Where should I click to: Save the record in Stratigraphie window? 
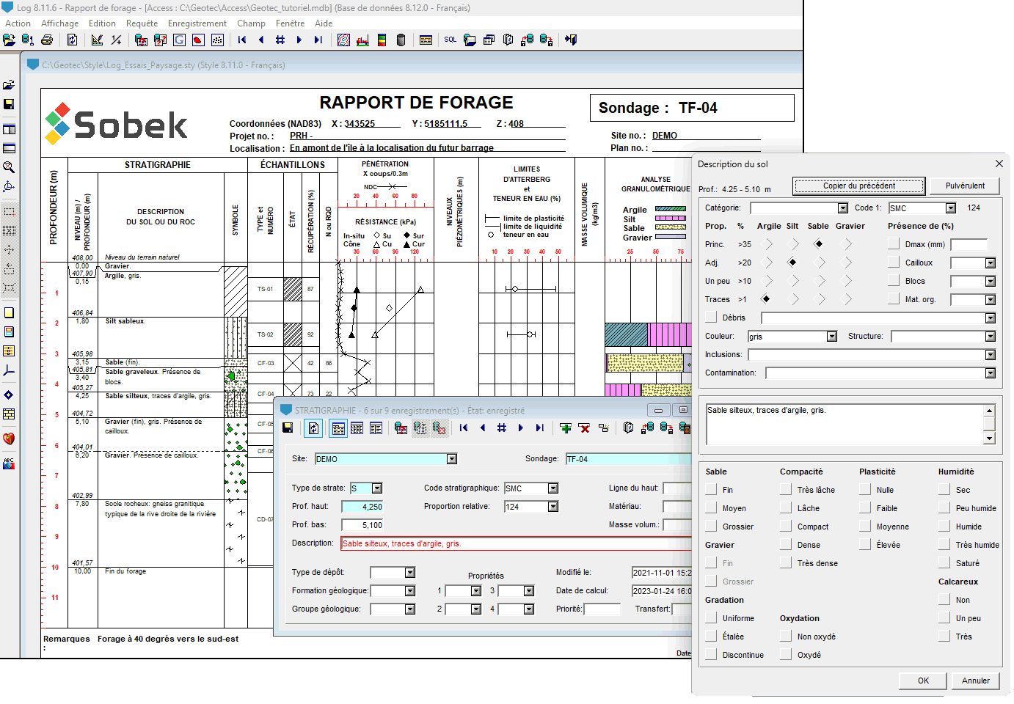pos(288,428)
